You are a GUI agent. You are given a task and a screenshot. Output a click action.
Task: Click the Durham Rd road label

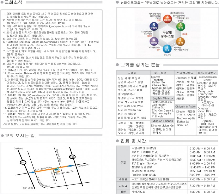(83, 165)
